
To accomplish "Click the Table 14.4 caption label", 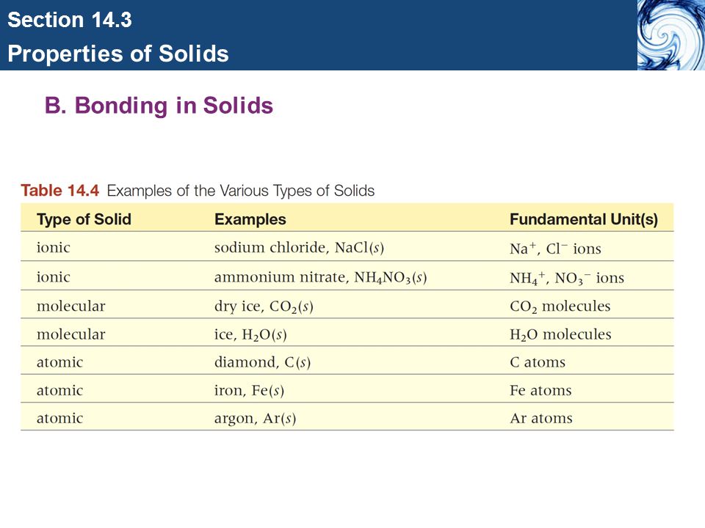I will (x=59, y=191).
